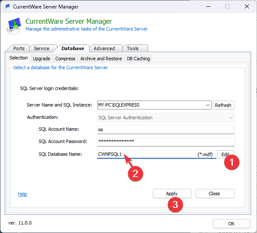Viewport: 257px width, 233px height.
Task: Close the Server Manager window
Action: tap(247, 7)
